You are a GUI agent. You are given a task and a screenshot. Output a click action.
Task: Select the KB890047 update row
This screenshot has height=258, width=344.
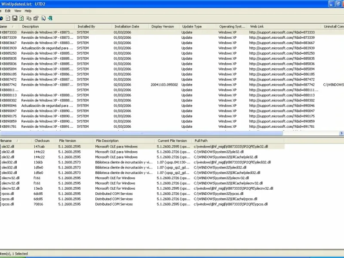click(x=172, y=111)
